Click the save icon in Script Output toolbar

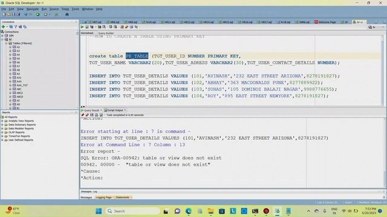[x=91, y=115]
